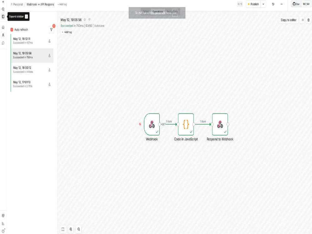Rate execution with thumbs up icon
Screen dimensions: 312x234
[x=85, y=20]
